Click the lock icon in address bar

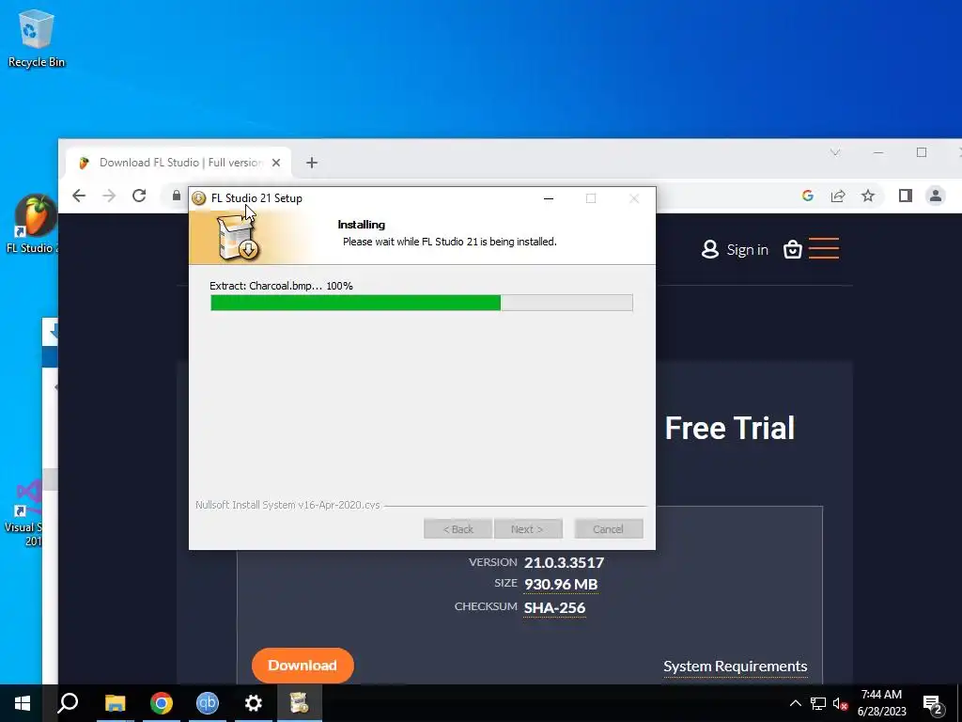tap(176, 196)
